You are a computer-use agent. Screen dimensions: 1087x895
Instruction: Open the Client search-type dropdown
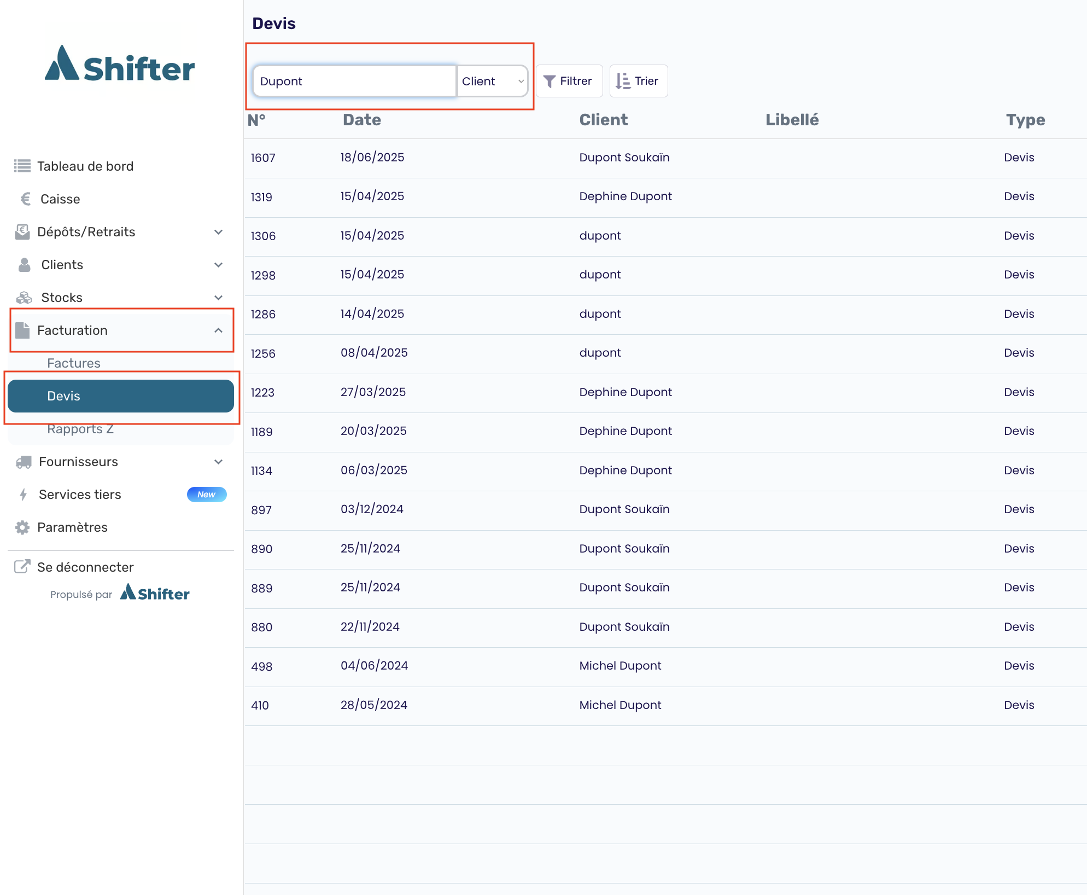492,81
